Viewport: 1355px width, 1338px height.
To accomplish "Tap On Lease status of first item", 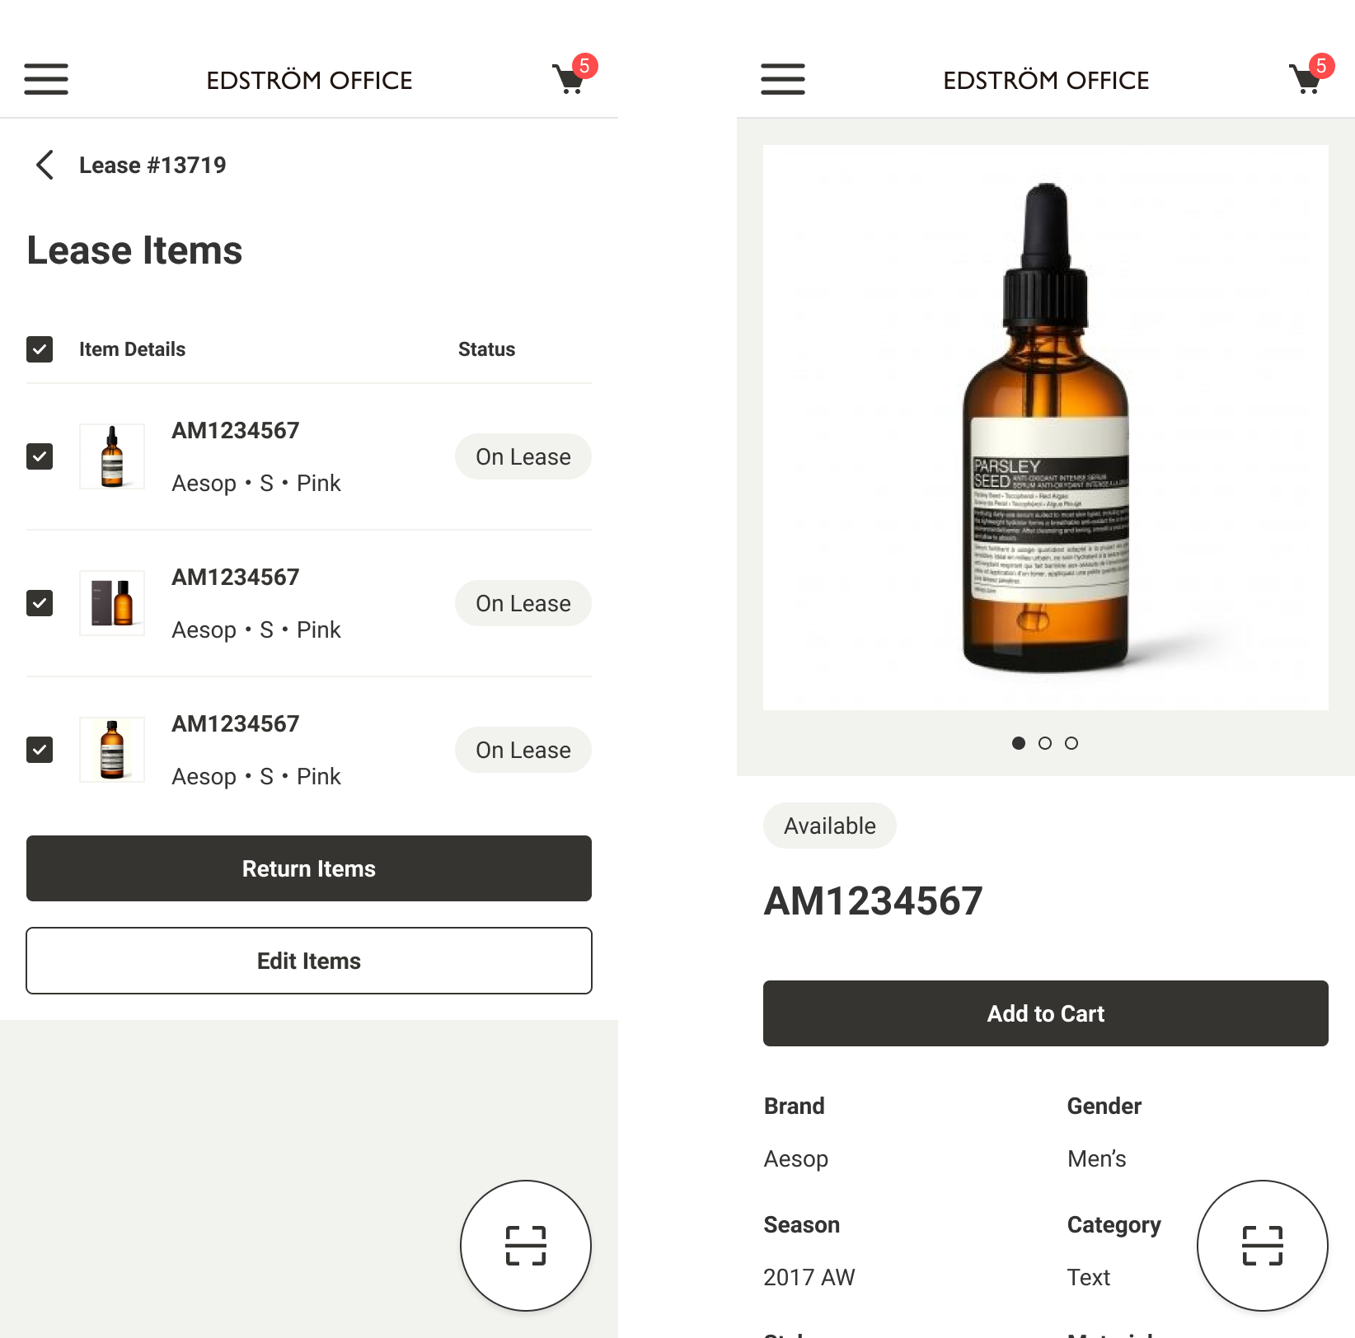I will (523, 456).
